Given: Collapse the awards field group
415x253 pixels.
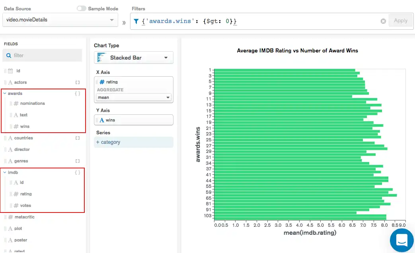Looking at the screenshot, I should tap(4, 93).
